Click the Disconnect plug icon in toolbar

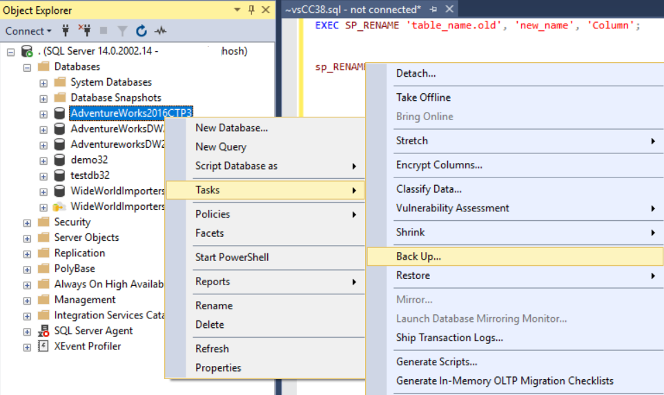(85, 31)
